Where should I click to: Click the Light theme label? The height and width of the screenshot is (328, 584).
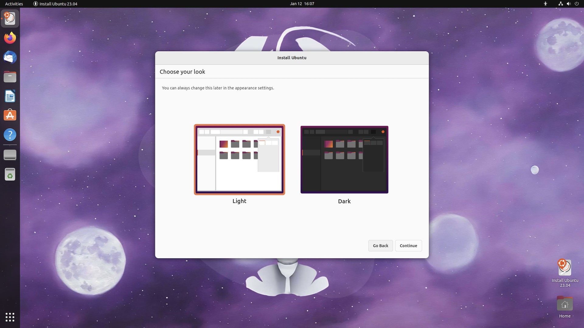tap(239, 201)
